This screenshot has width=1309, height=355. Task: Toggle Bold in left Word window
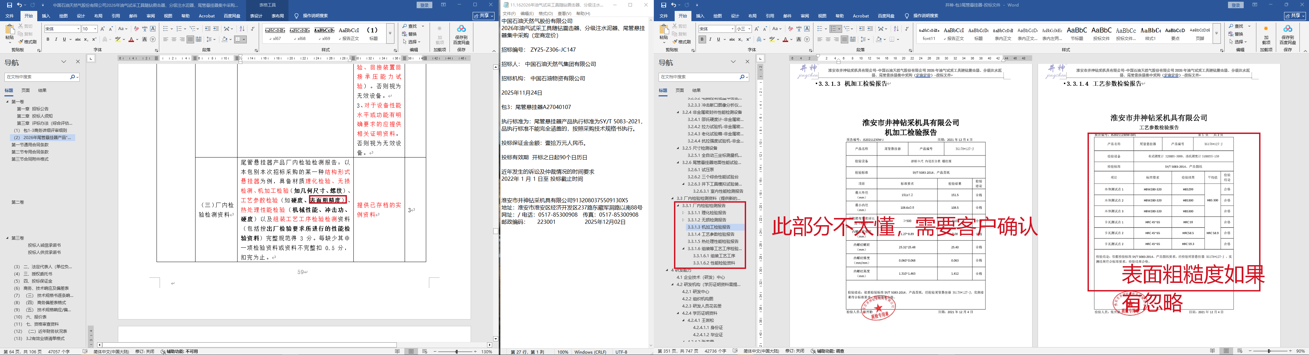(x=48, y=39)
